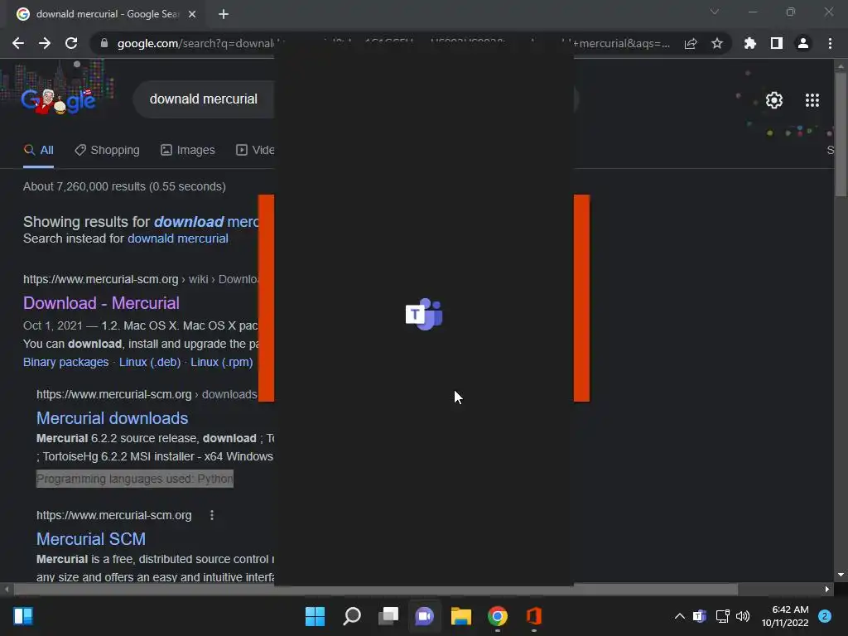The height and width of the screenshot is (636, 848).
Task: Search tabs using the chevron button
Action: [715, 12]
